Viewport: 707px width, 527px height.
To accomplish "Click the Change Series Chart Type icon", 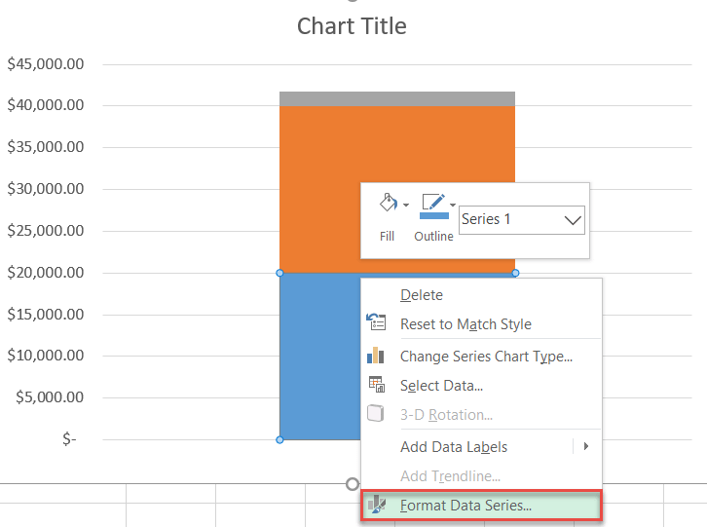I will pos(376,356).
